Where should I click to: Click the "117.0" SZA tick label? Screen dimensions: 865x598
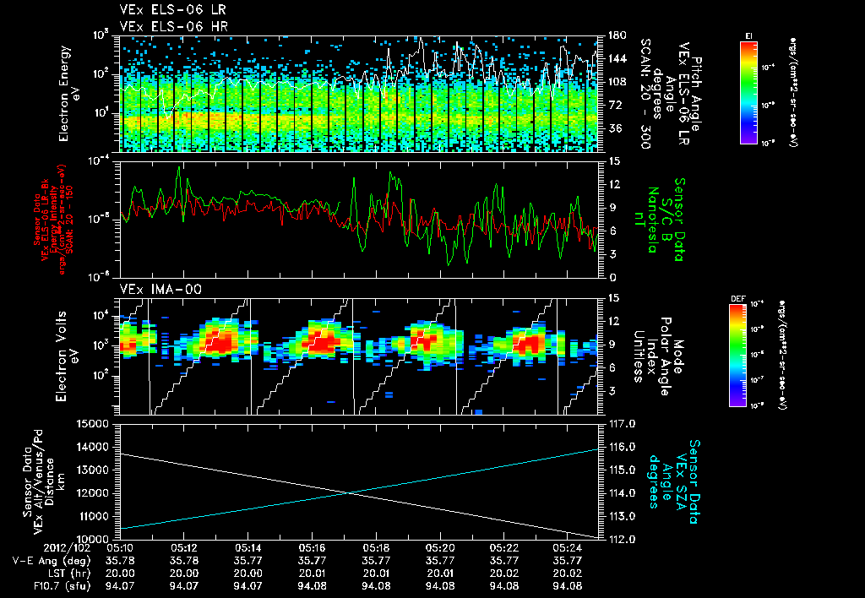pyautogui.click(x=621, y=424)
